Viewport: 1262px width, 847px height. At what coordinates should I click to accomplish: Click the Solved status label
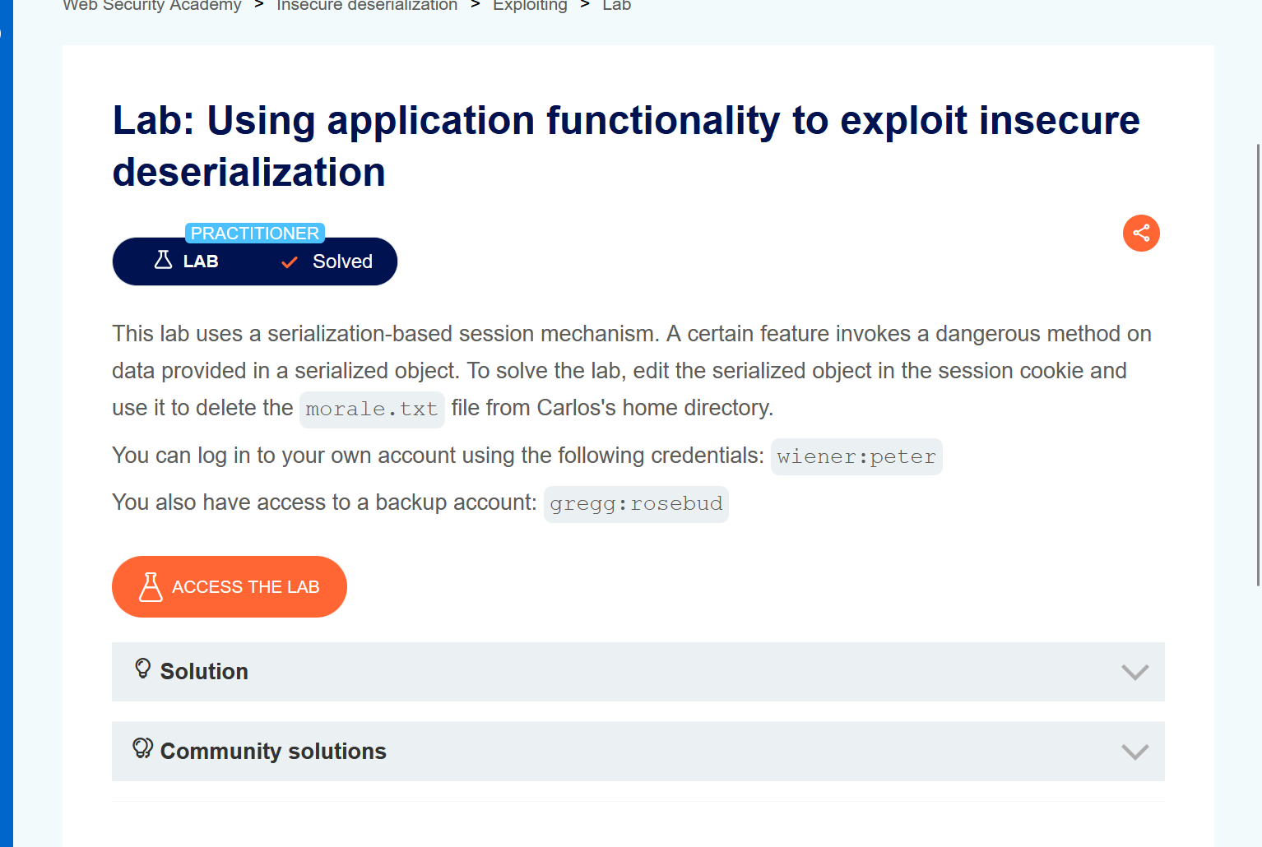coord(342,262)
